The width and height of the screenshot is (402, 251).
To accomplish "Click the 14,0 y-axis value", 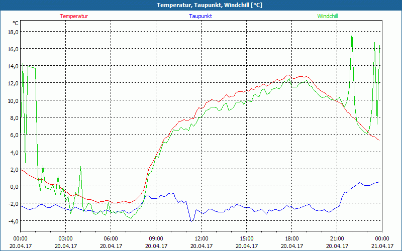I will 13,66.
